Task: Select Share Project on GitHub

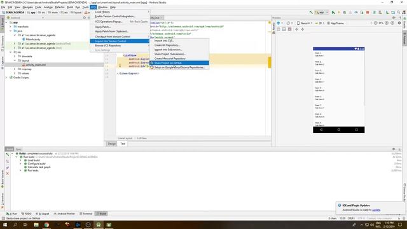Action: pos(179,63)
